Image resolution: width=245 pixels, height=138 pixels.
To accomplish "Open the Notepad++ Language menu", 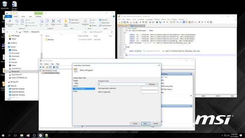I will [149, 20].
